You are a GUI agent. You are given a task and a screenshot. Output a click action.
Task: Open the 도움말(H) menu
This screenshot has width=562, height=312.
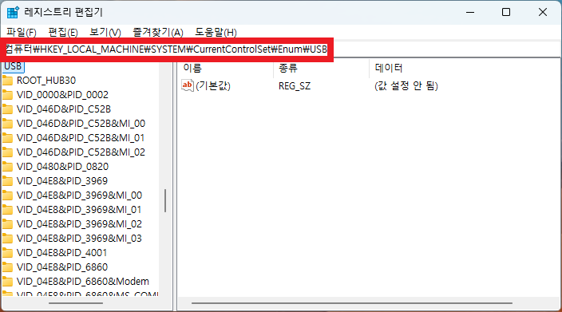[x=216, y=33]
